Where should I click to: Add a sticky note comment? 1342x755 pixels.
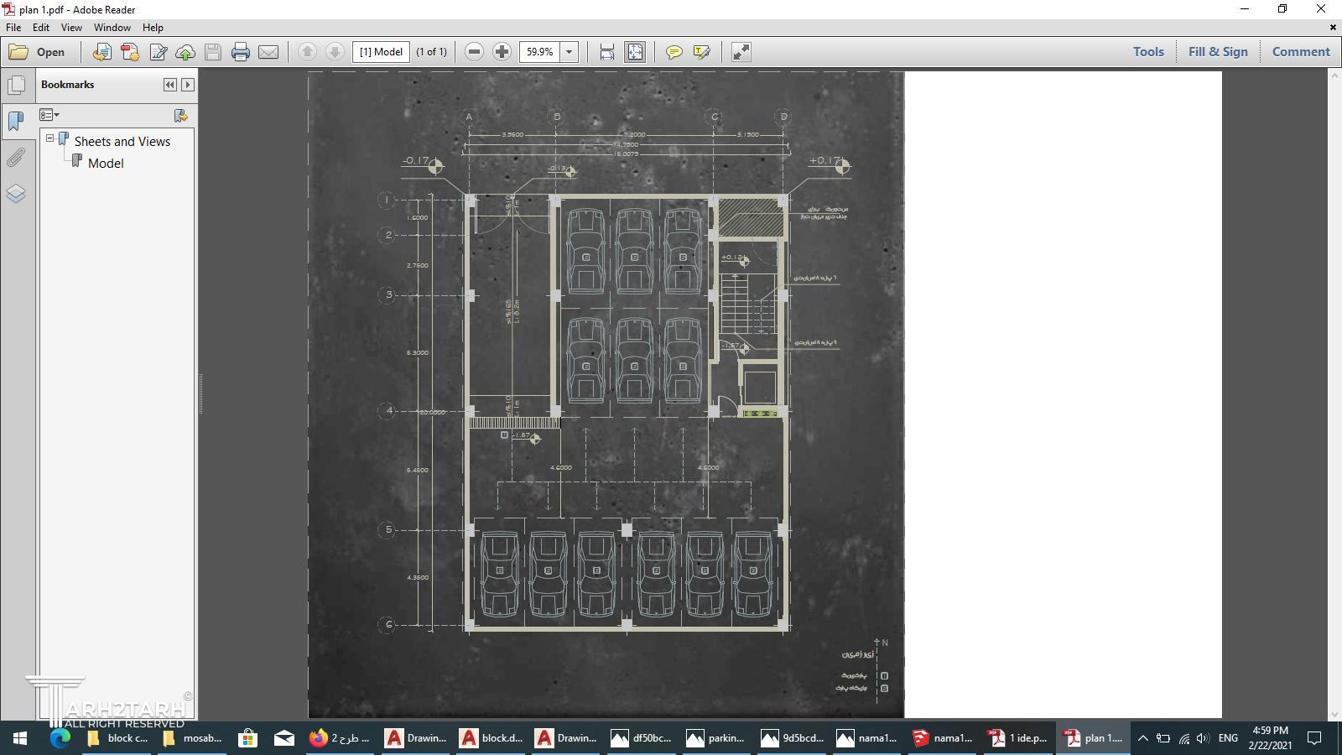coord(674,52)
